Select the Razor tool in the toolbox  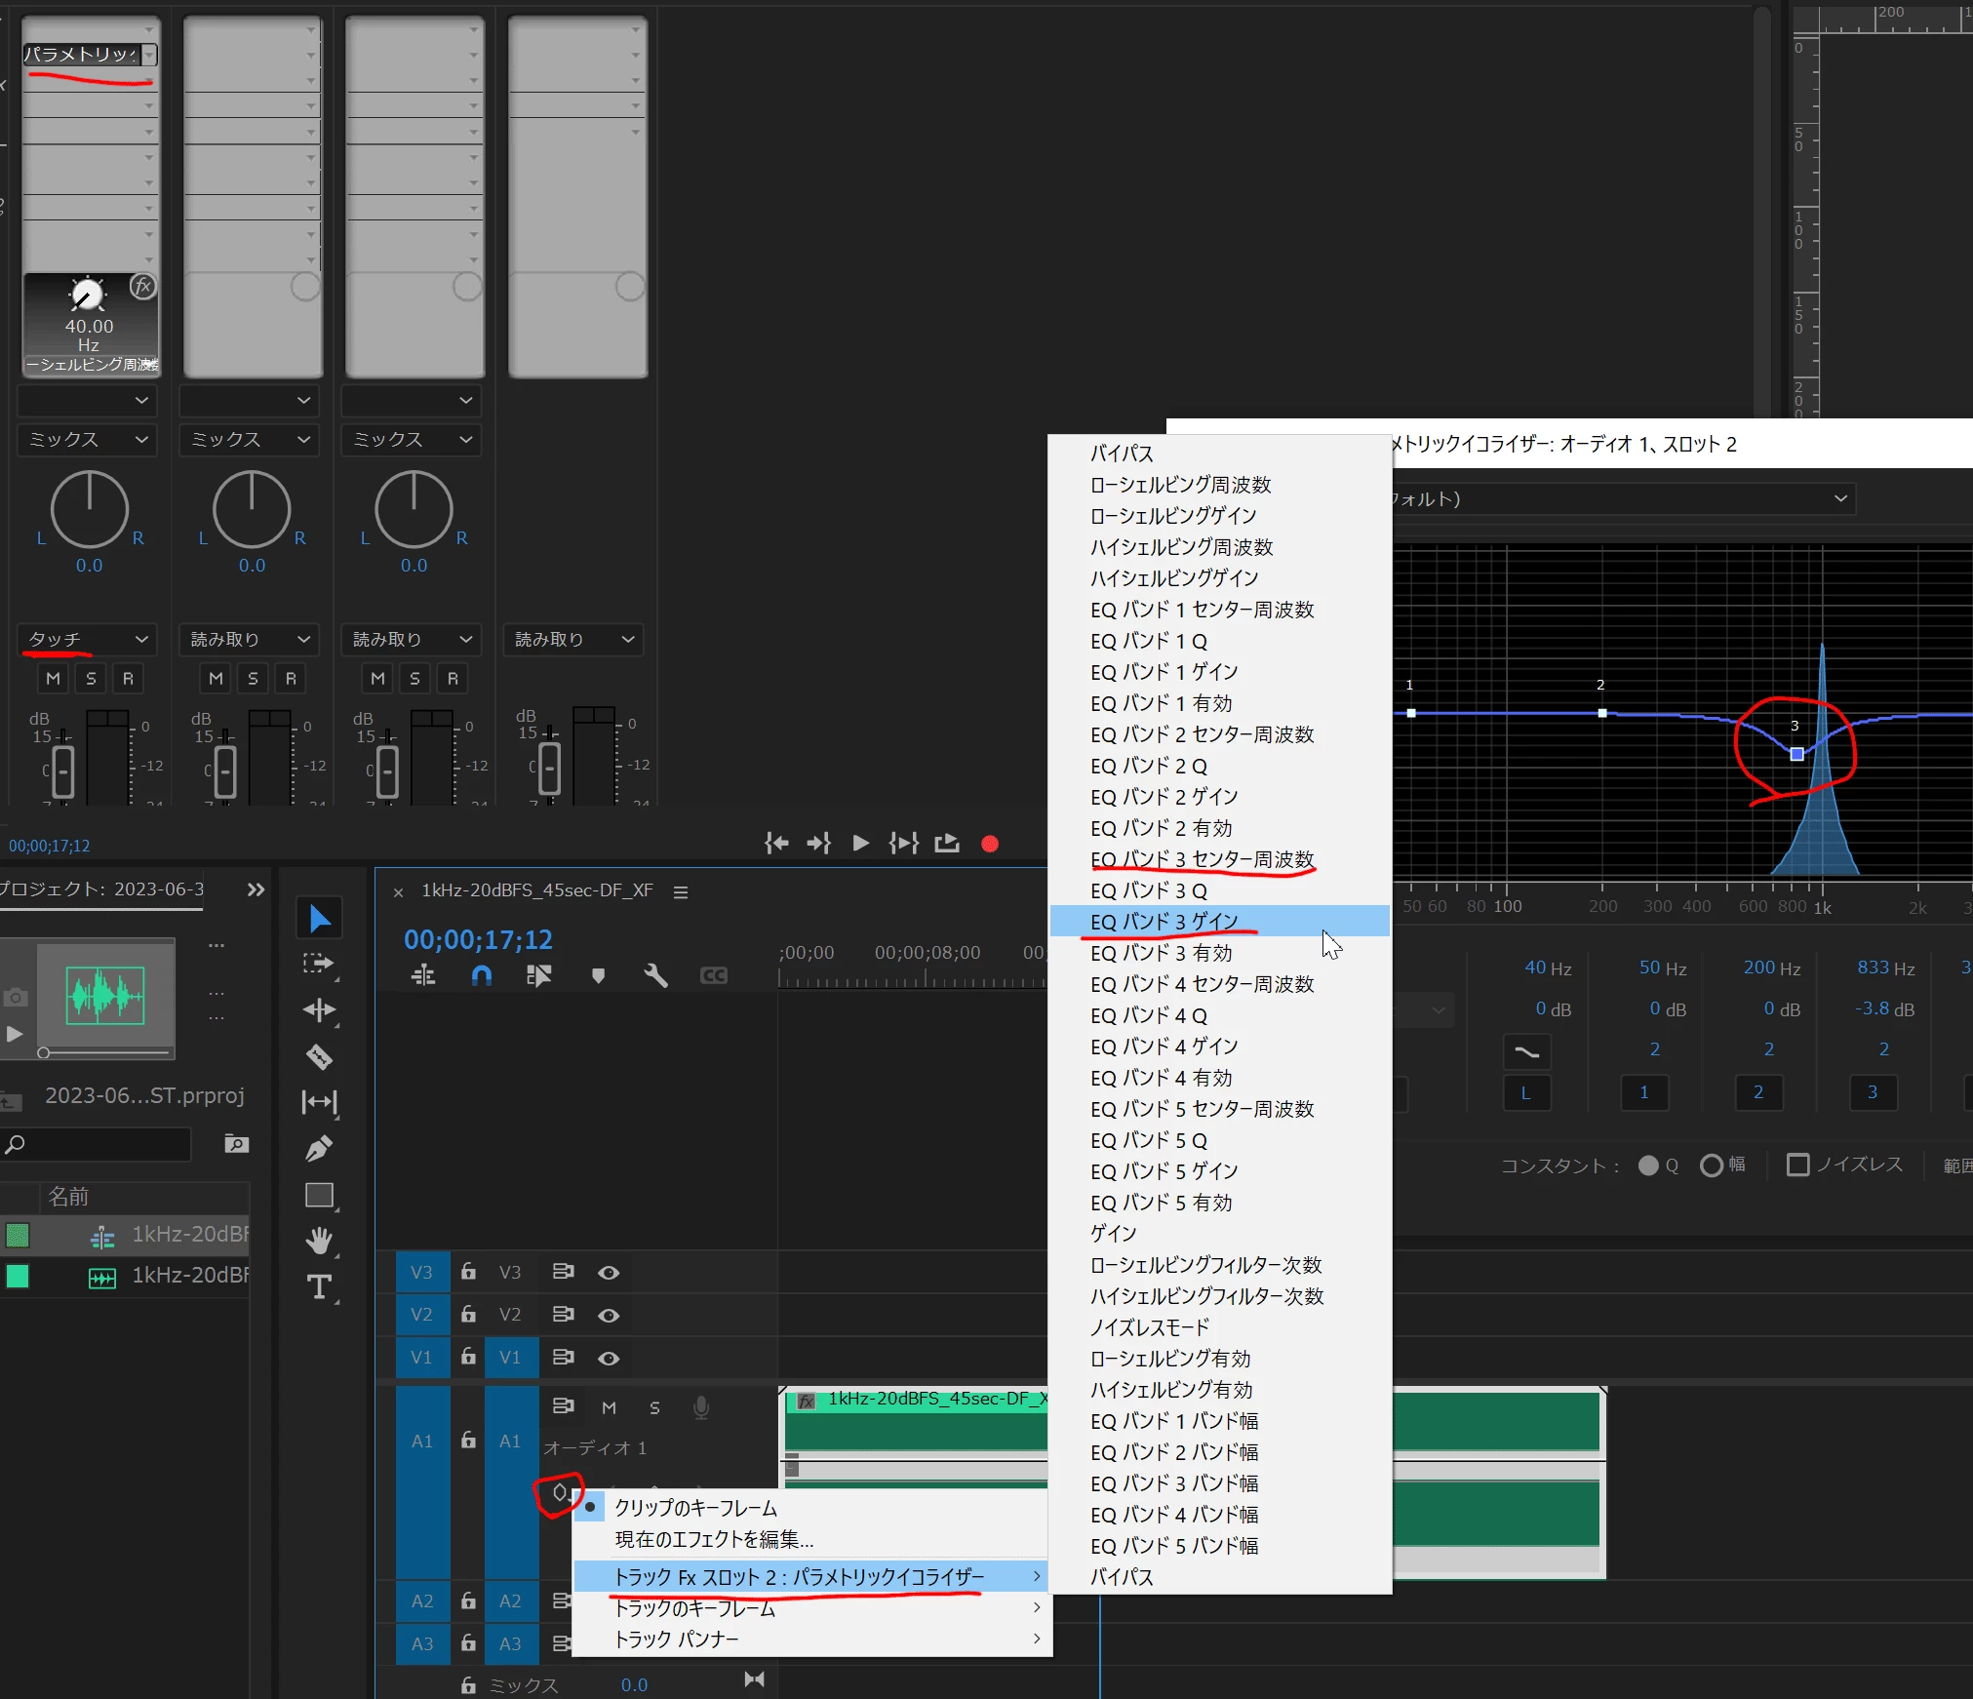(x=319, y=1057)
